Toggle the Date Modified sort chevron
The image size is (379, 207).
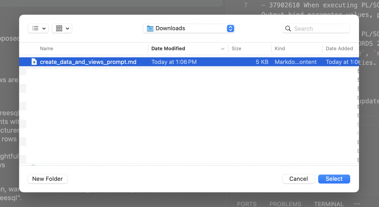pyautogui.click(x=222, y=49)
